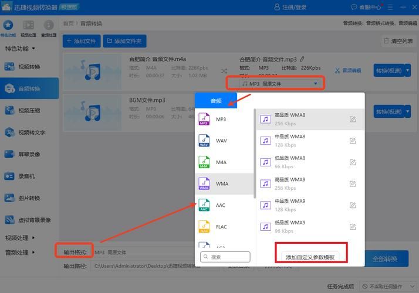This screenshot has height=293, width=419.
Task: Play the BGM文件.mp3 thumbnail
Action: pyautogui.click(x=93, y=113)
